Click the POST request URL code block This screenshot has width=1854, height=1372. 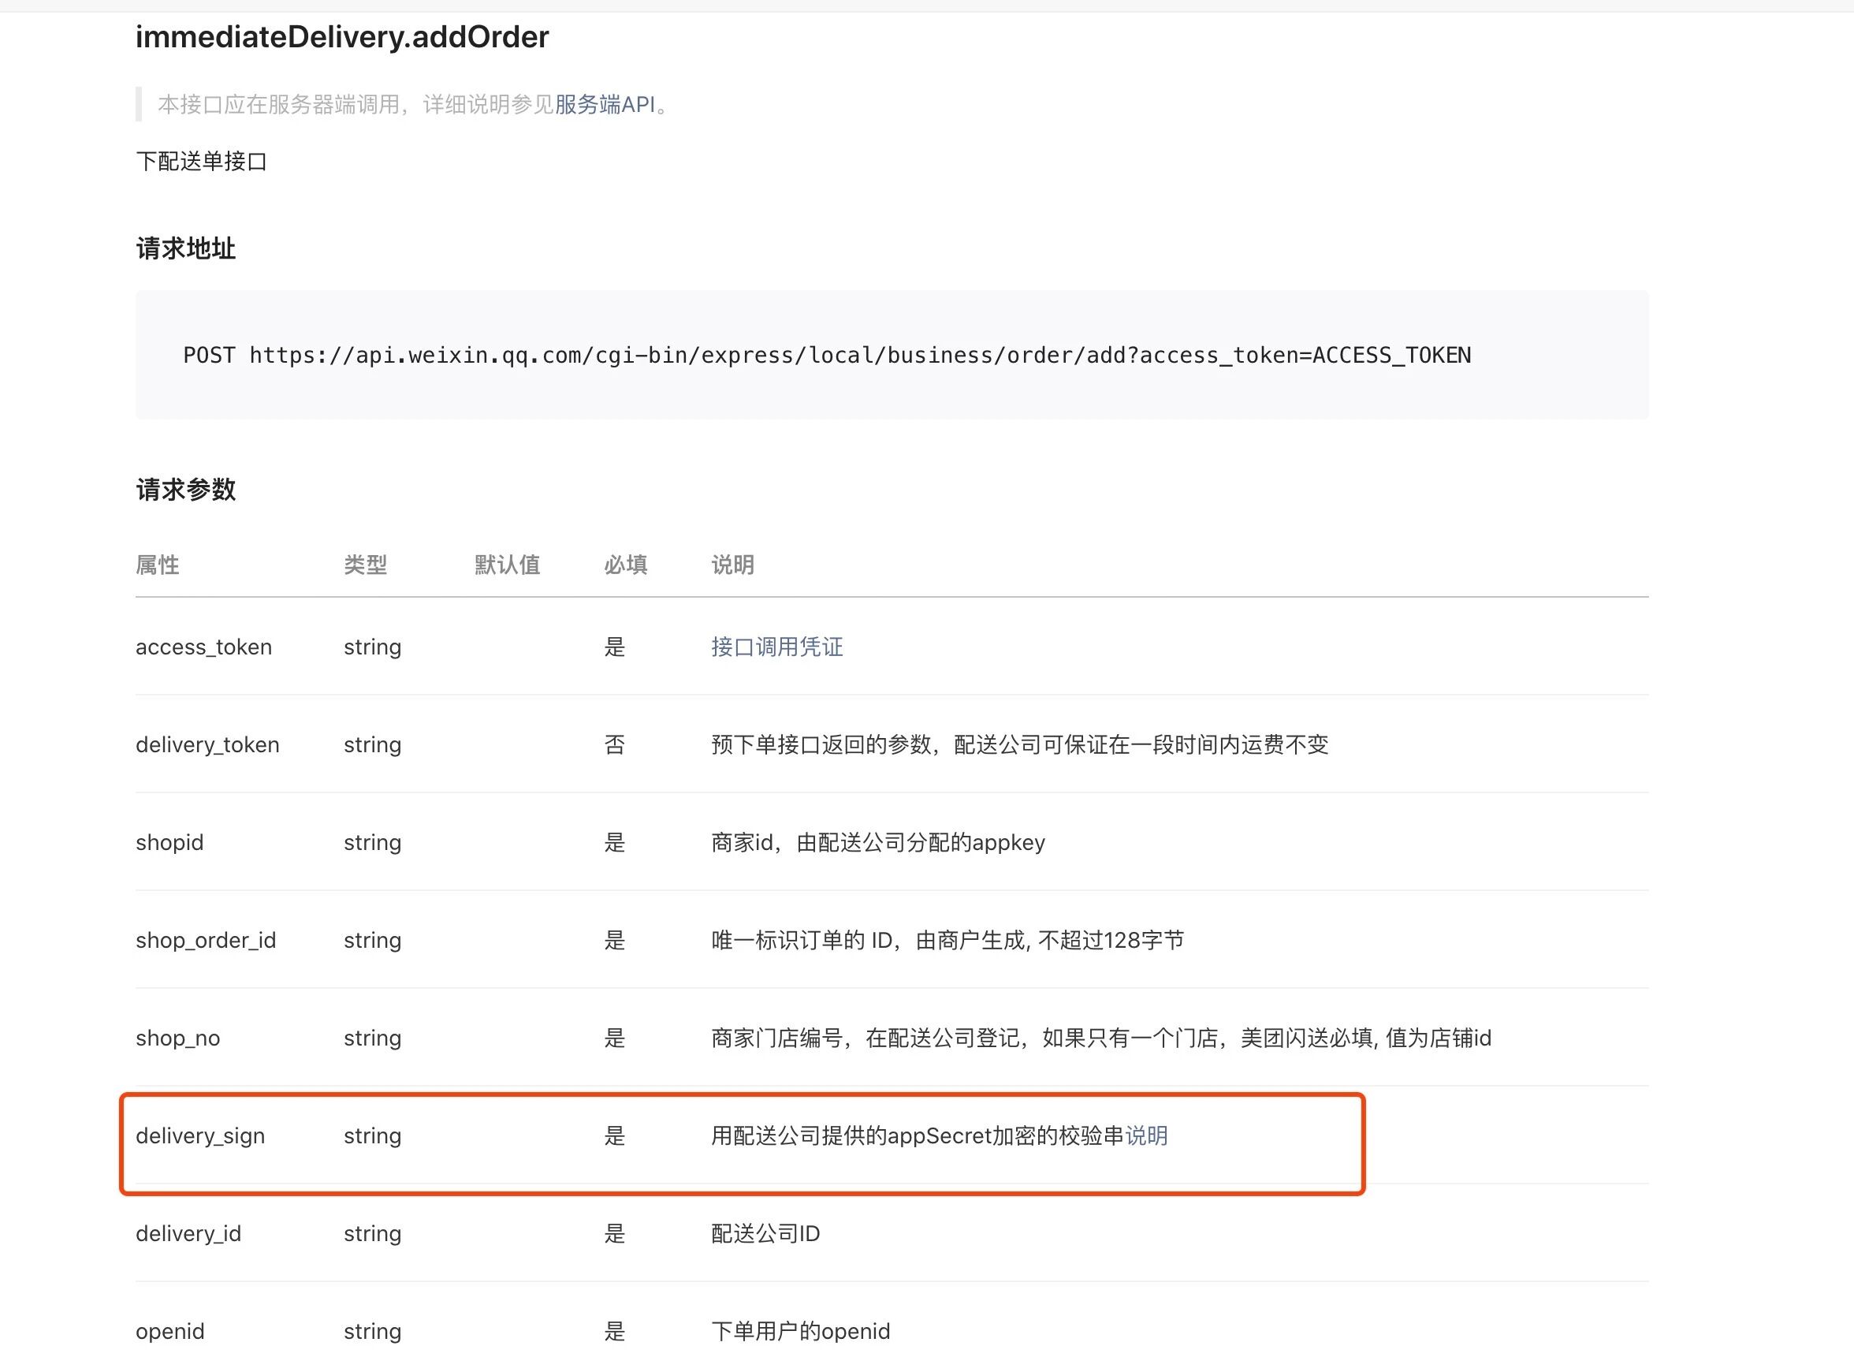[x=826, y=356]
